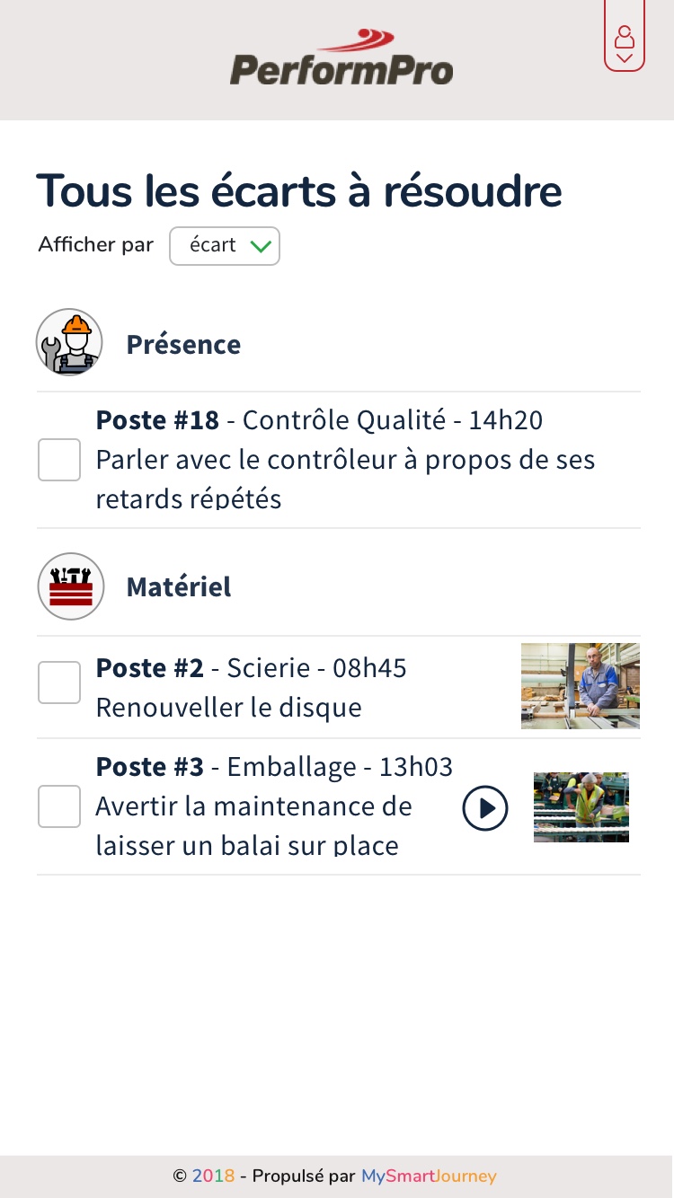Click the 2018 copyright text

coord(213,1176)
